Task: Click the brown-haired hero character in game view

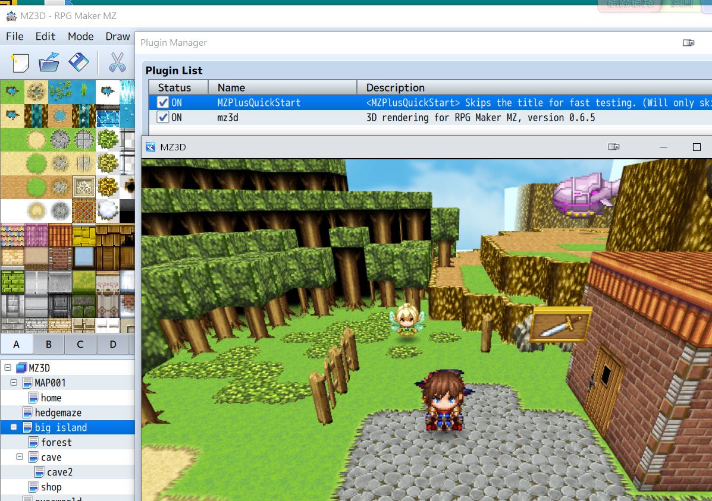Action: tap(444, 400)
